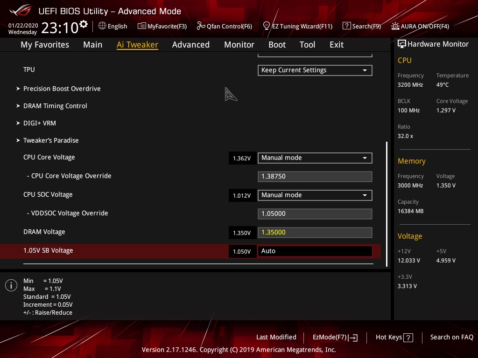
Task: Select the CPU SOC Voltage label
Action: pos(48,194)
